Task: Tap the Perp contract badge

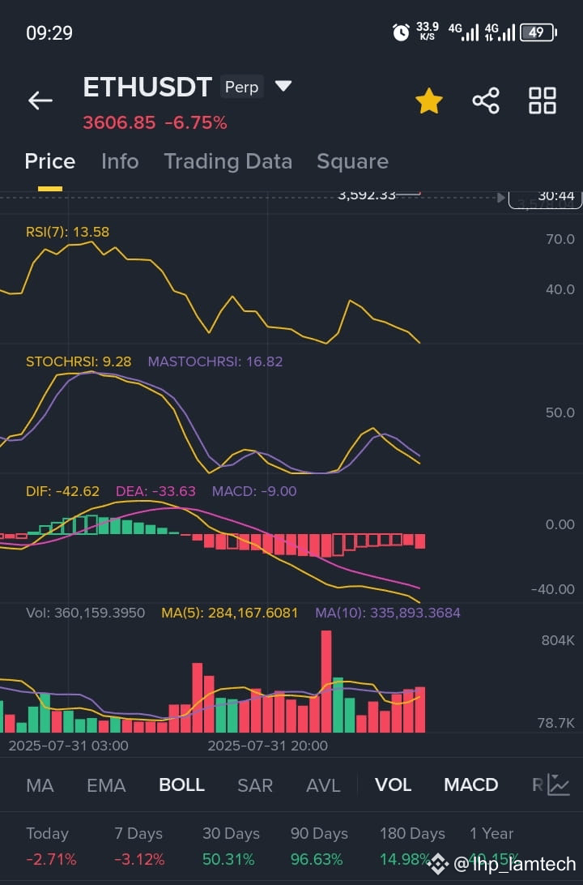Action: tap(242, 87)
